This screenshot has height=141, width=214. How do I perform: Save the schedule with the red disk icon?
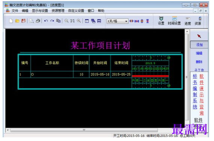click(24, 21)
